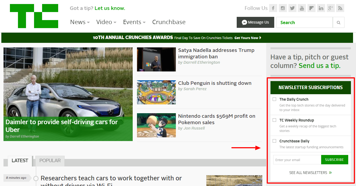Click the Newsletter Subscriptions header
This screenshot has width=356, height=186.
pos(311,88)
